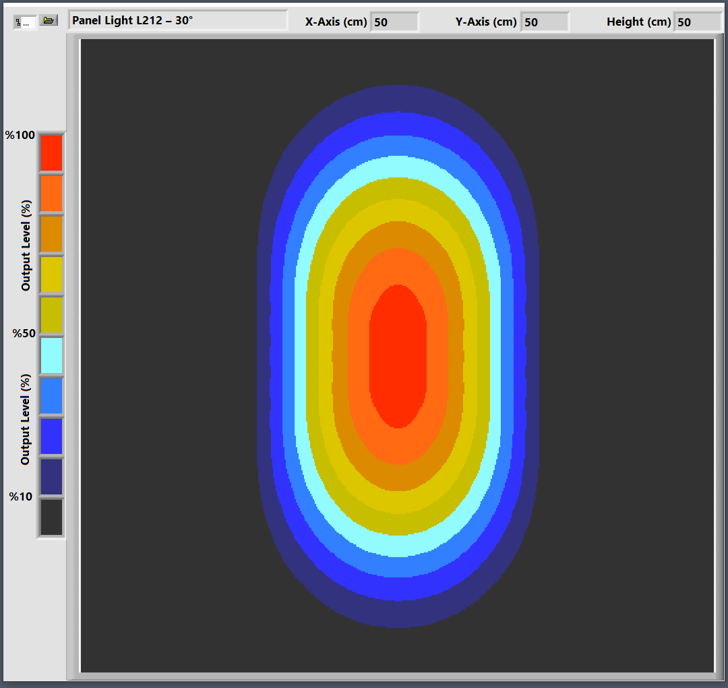The width and height of the screenshot is (728, 688).
Task: Select the navy %10 legend swatch
Action: 51,477
